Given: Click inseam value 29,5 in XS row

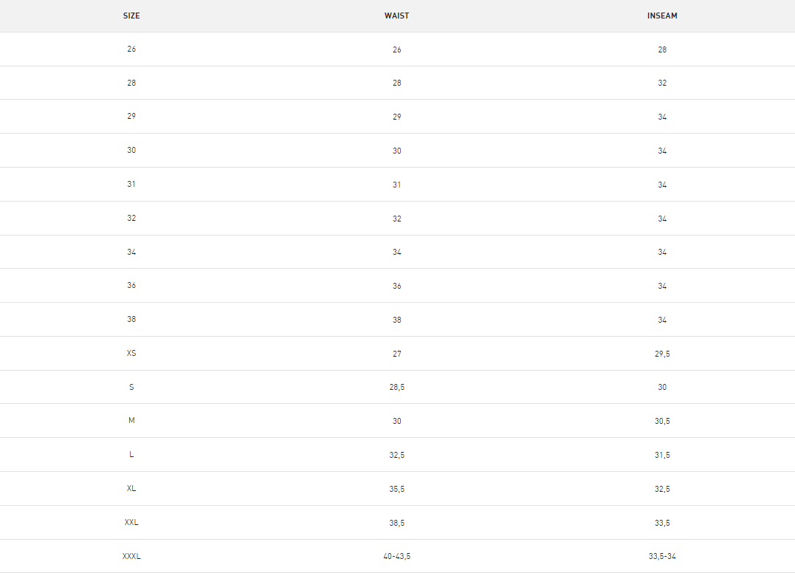Looking at the screenshot, I should point(662,354).
